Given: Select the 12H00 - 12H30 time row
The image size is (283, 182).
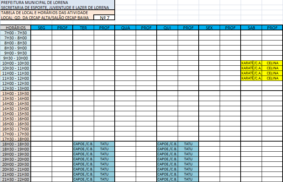Looking at the screenshot, I should [x=16, y=83].
